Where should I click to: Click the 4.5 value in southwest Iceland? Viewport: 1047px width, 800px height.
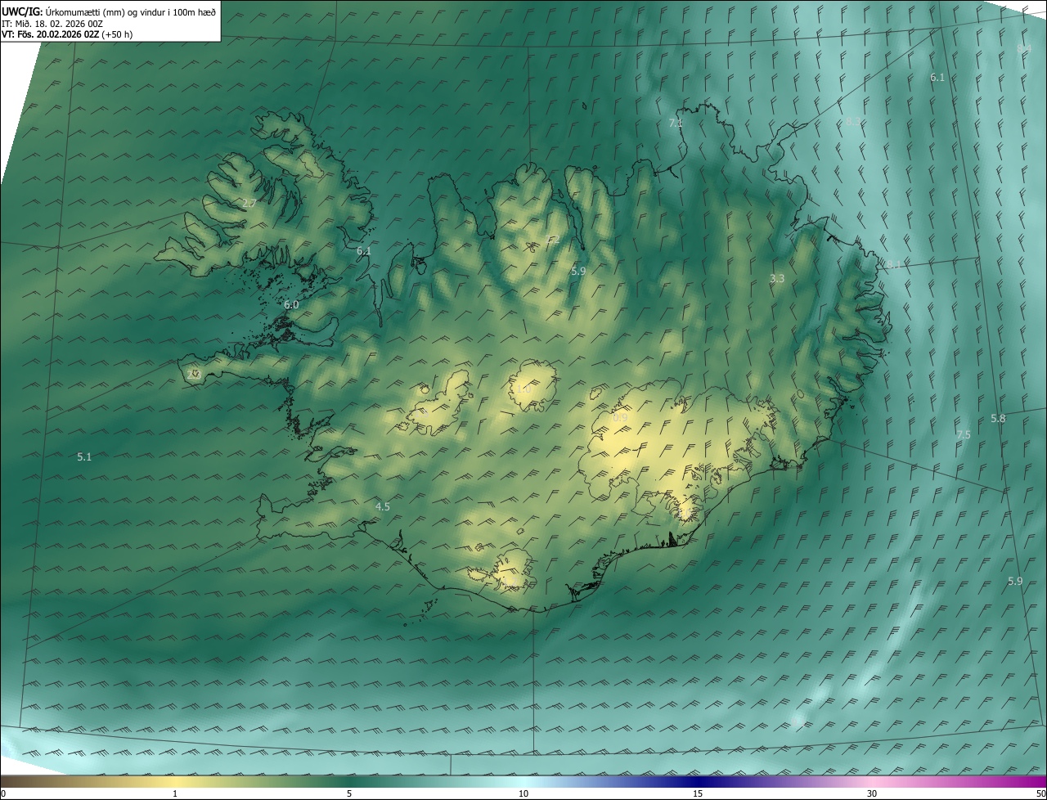tap(382, 506)
